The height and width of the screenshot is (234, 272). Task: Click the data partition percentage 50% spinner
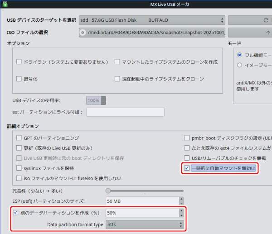coord(145,213)
